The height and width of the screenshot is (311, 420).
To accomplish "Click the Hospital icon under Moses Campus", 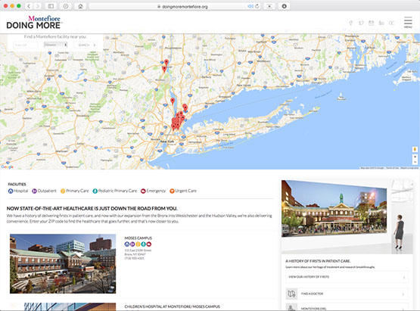I will [127, 244].
